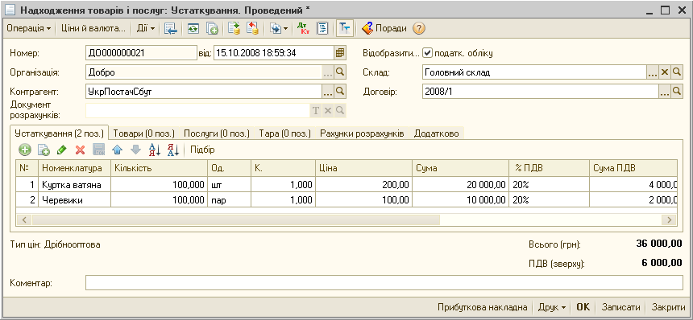Click the refresh document toolbar icon

193,29
